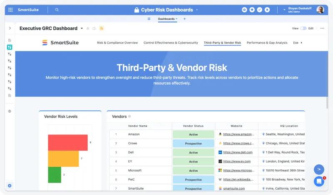Open the partially visible Exe tab
Screen dimensions: 333x195
pos(296,43)
